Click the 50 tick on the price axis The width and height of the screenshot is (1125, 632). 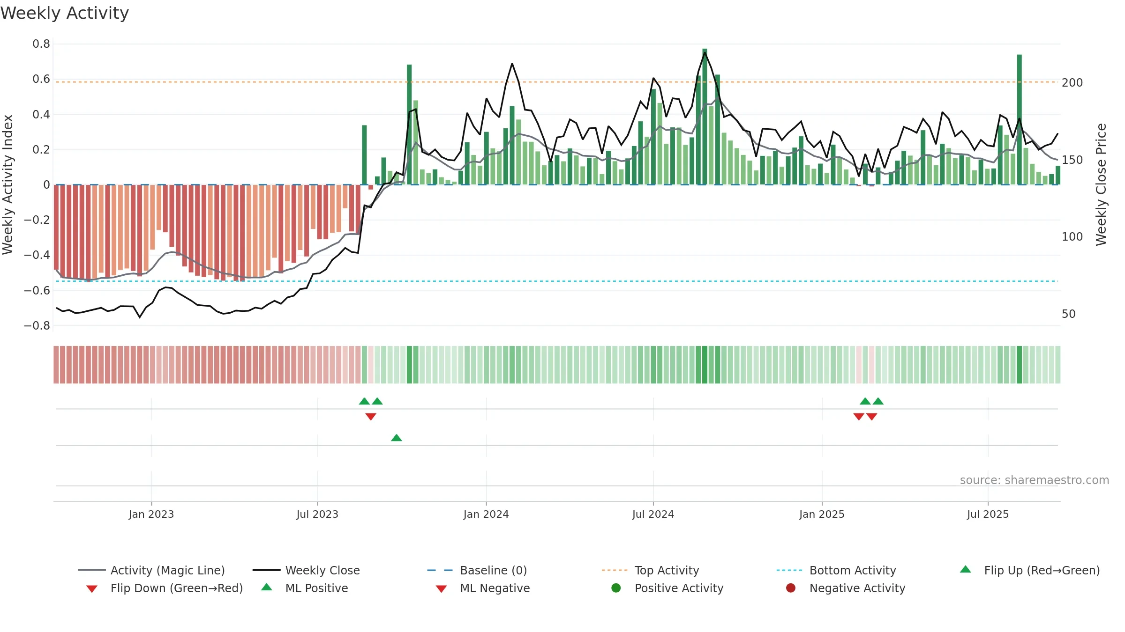tap(1068, 314)
